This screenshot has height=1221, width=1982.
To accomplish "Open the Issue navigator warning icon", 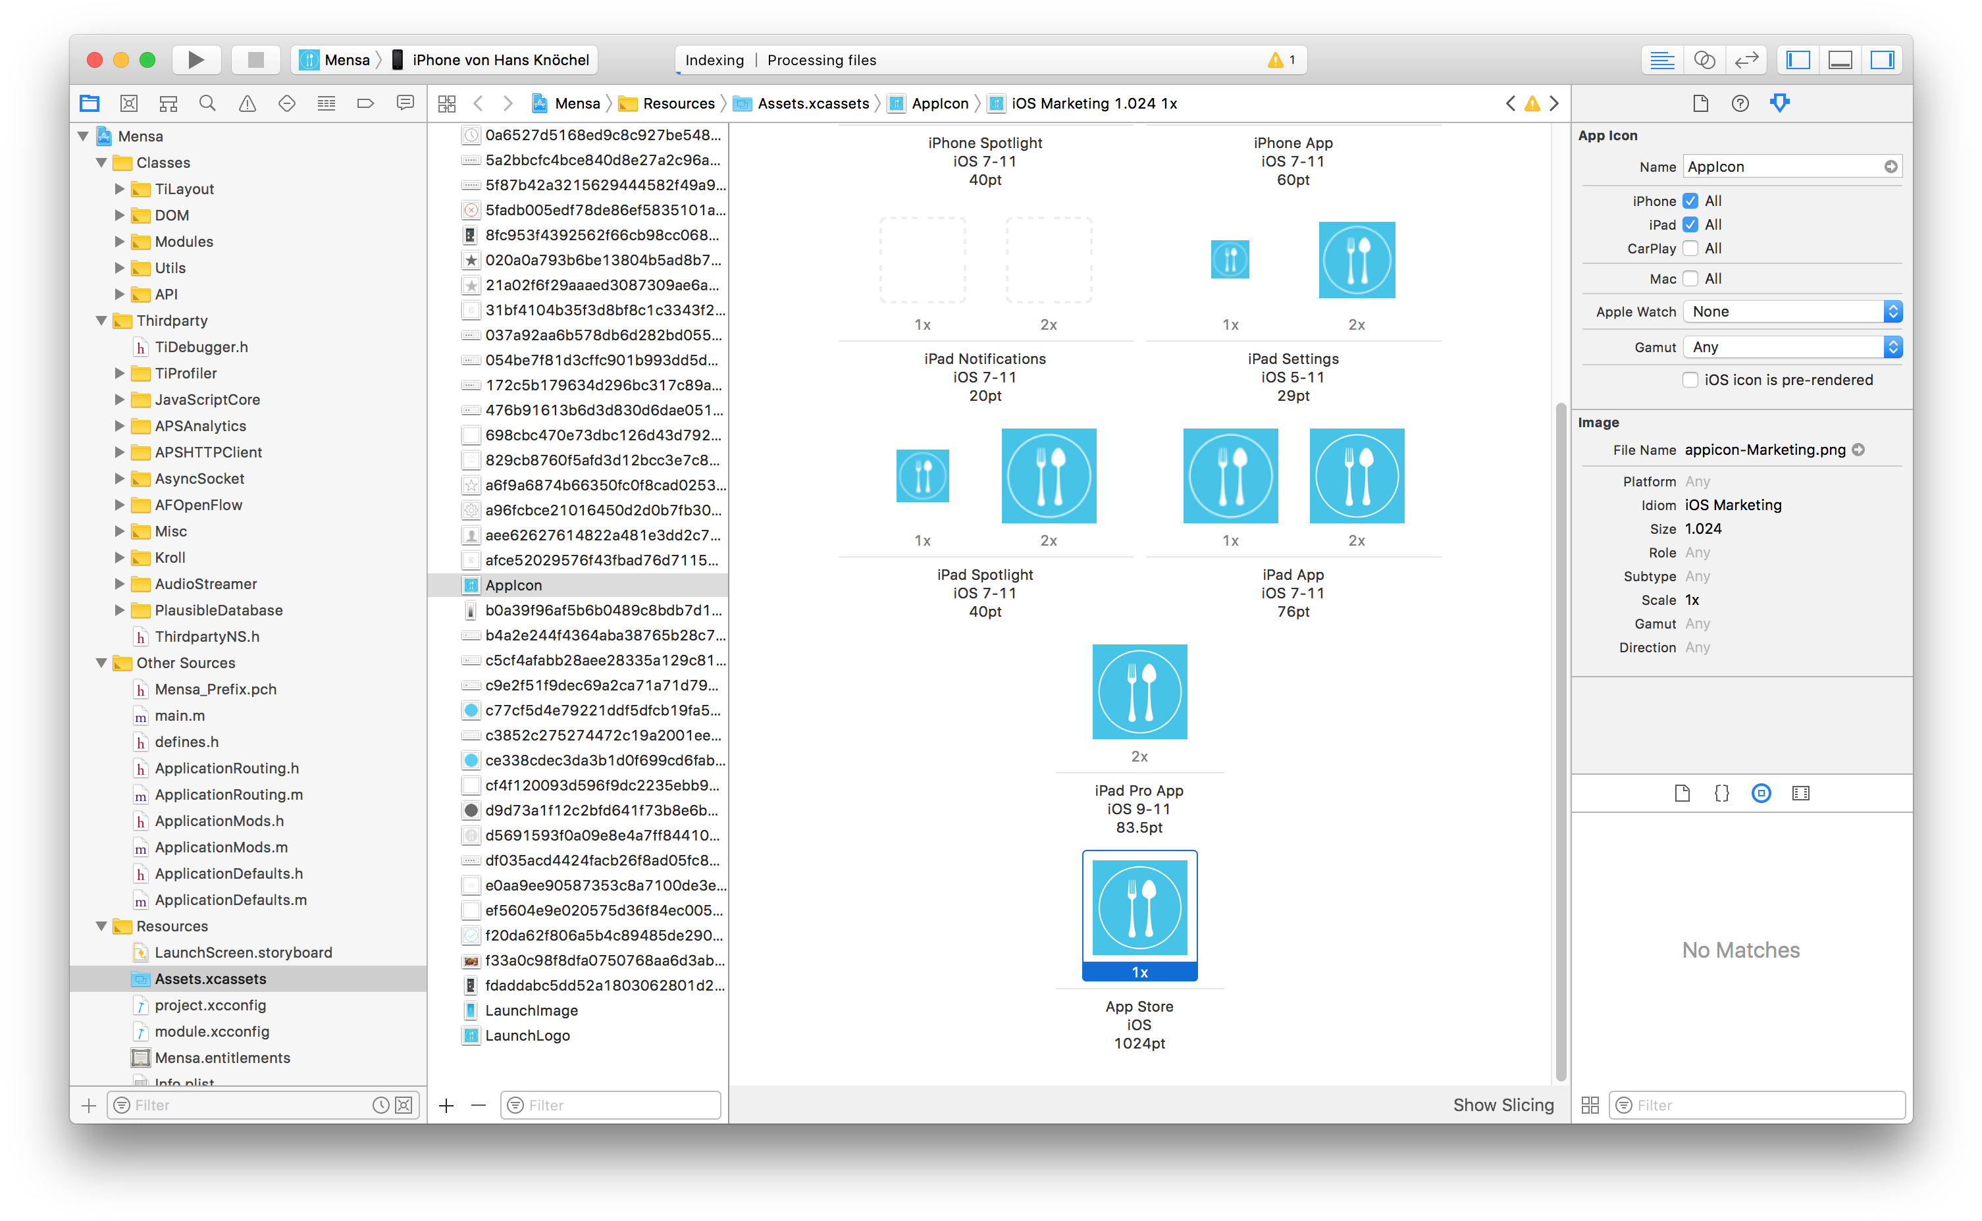I will click(x=247, y=103).
